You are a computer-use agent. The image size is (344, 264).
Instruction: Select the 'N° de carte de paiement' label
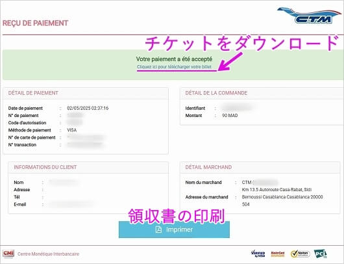coord(32,137)
